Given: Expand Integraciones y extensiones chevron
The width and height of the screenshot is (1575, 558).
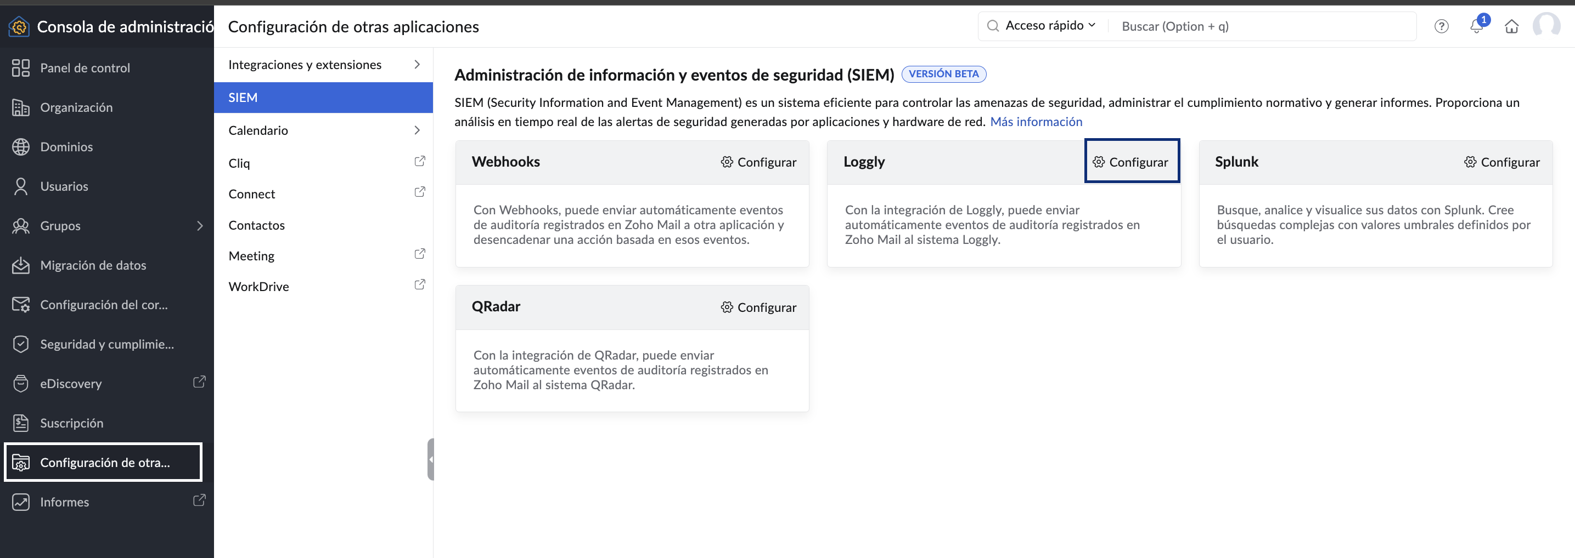Looking at the screenshot, I should coord(417,65).
